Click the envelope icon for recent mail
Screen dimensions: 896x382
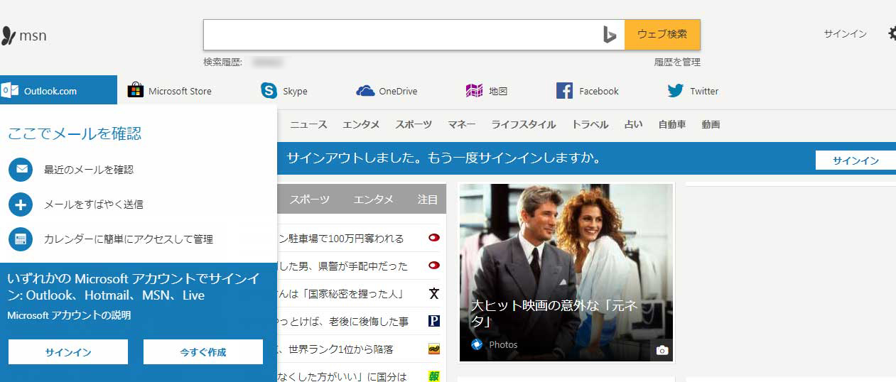pos(21,170)
